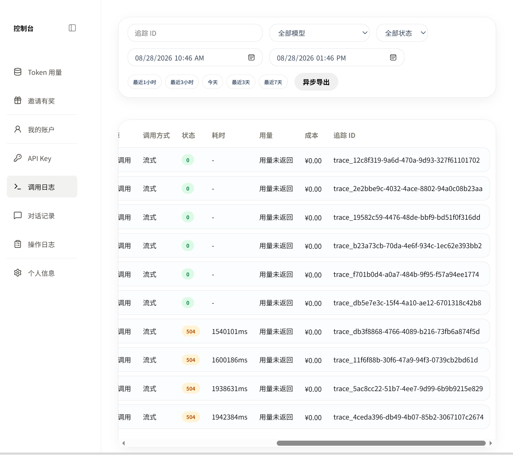
Task: Click the user icon for 我的账户
Action: pos(18,129)
